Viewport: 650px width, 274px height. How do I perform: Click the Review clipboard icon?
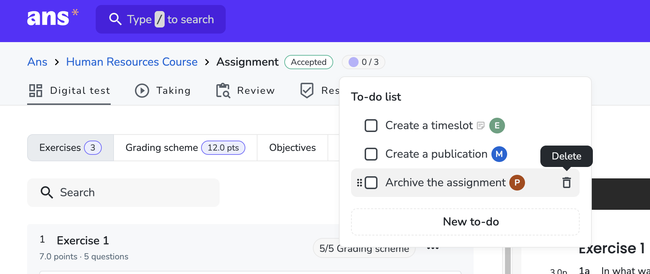[223, 91]
